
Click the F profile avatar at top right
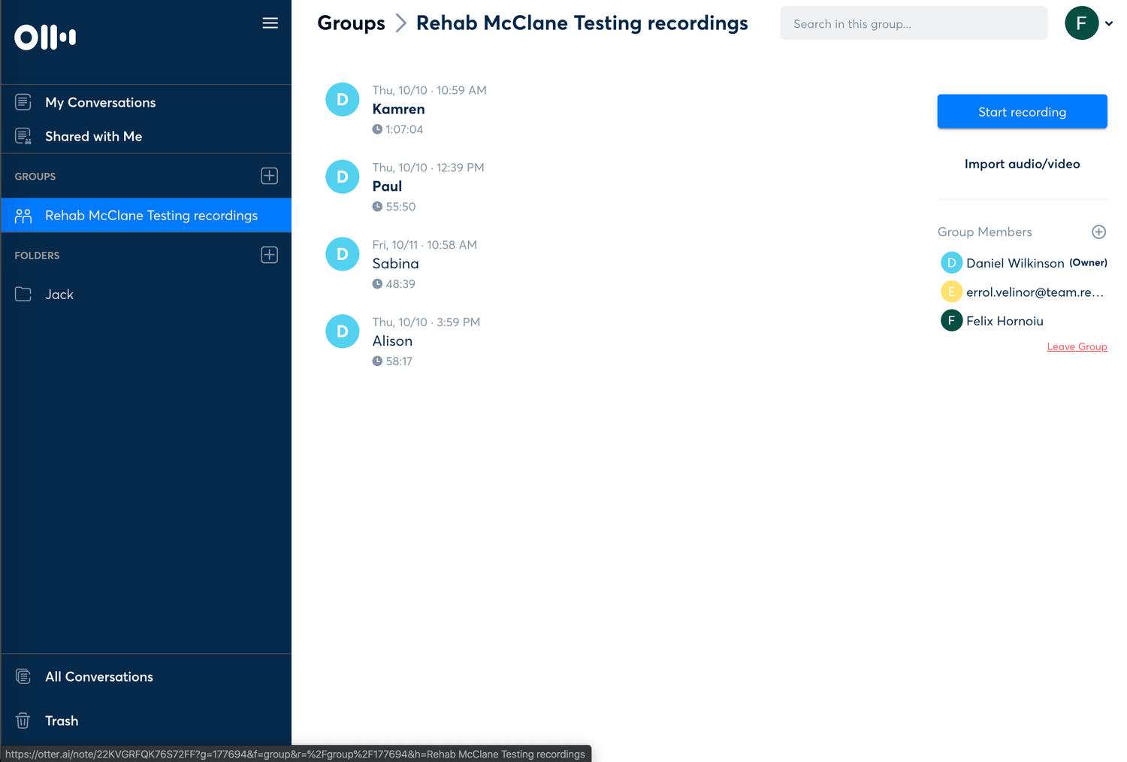pyautogui.click(x=1082, y=23)
